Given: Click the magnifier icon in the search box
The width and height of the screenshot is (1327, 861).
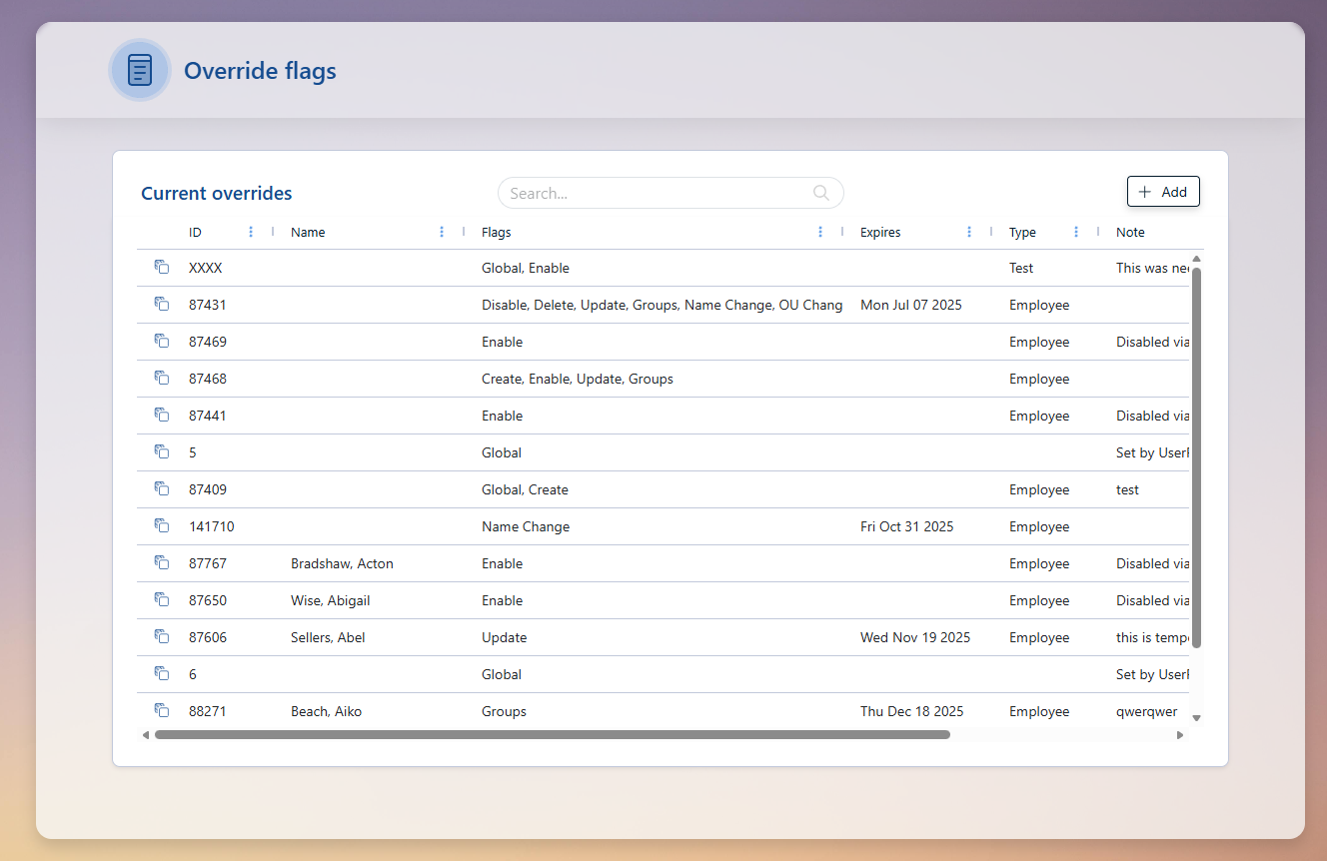Looking at the screenshot, I should click(821, 193).
